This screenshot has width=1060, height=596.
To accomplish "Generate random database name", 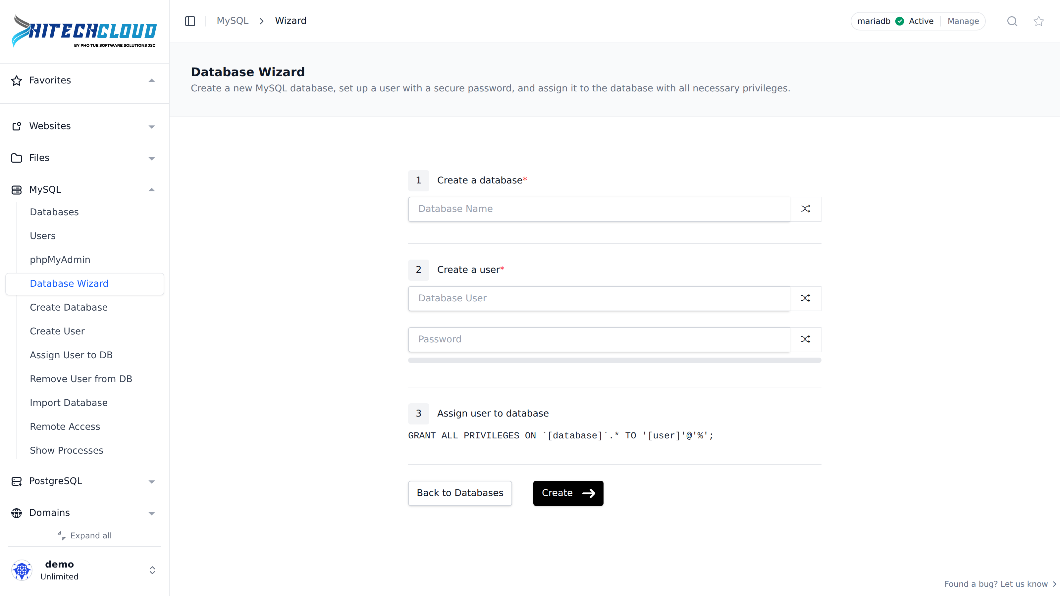I will [805, 209].
